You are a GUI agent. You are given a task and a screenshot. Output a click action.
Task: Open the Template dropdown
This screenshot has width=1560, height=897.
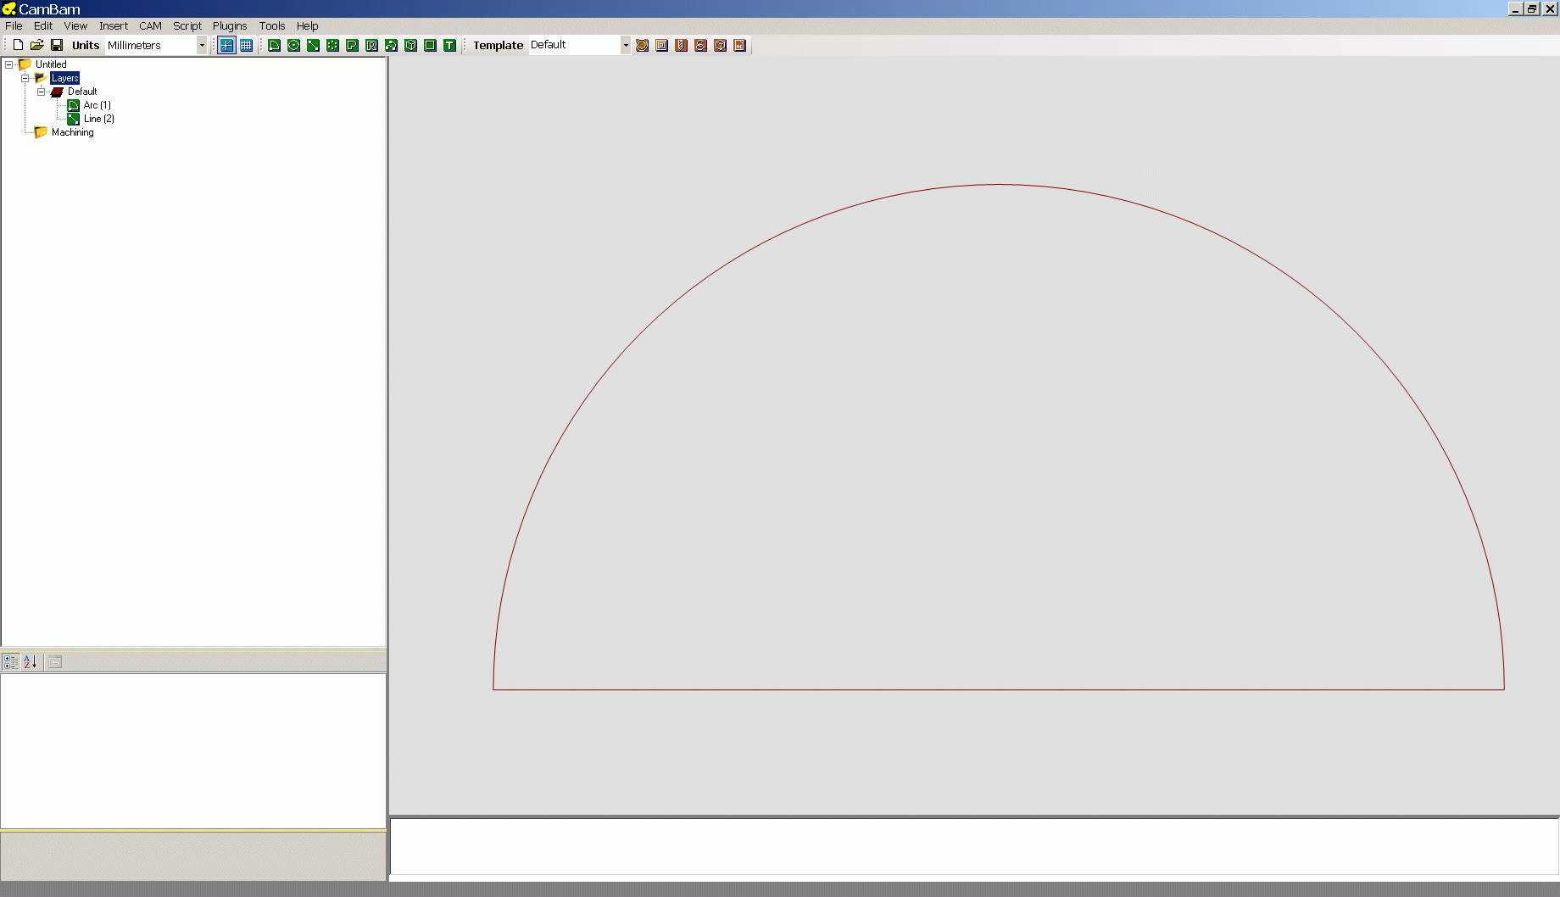[x=626, y=45]
